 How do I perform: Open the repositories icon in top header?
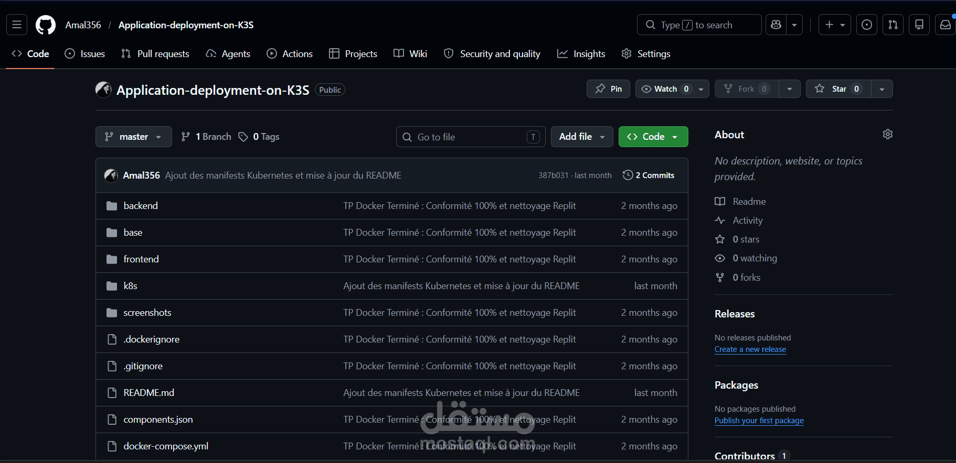[919, 25]
